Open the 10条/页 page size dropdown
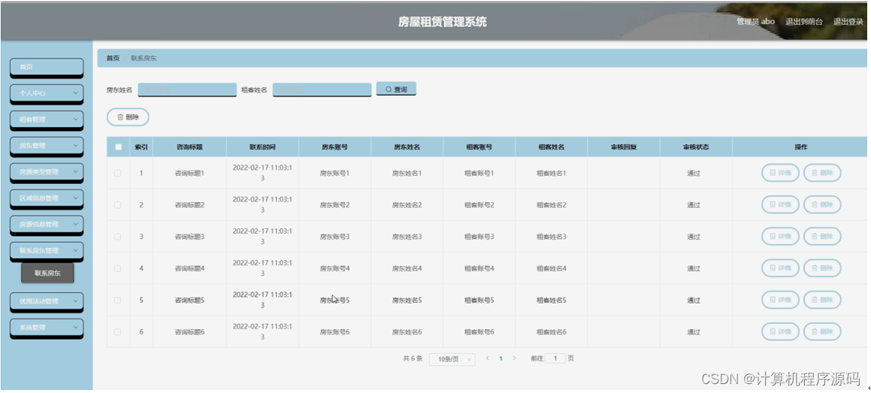The width and height of the screenshot is (871, 393). click(x=452, y=359)
